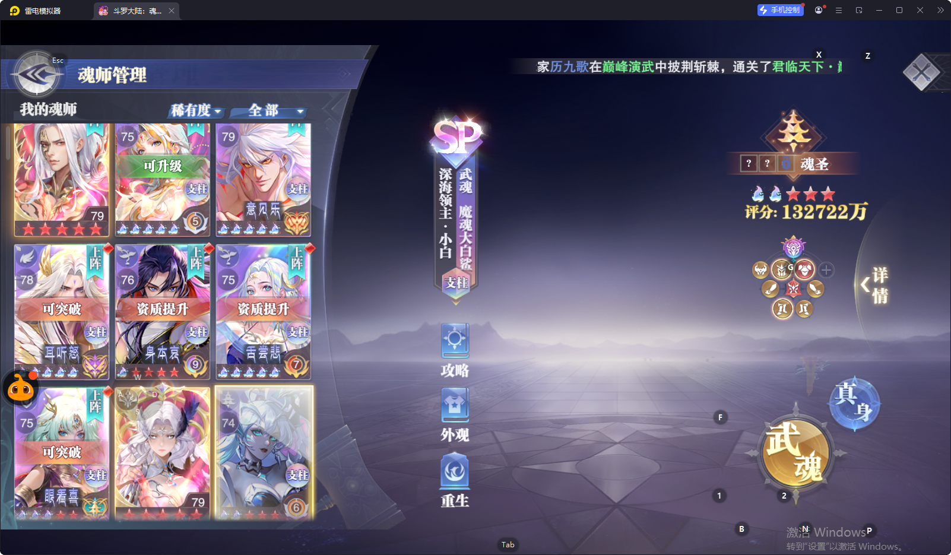Click the soul ring badge 5 on 可升级 card
This screenshot has width=951, height=555.
coord(195,221)
